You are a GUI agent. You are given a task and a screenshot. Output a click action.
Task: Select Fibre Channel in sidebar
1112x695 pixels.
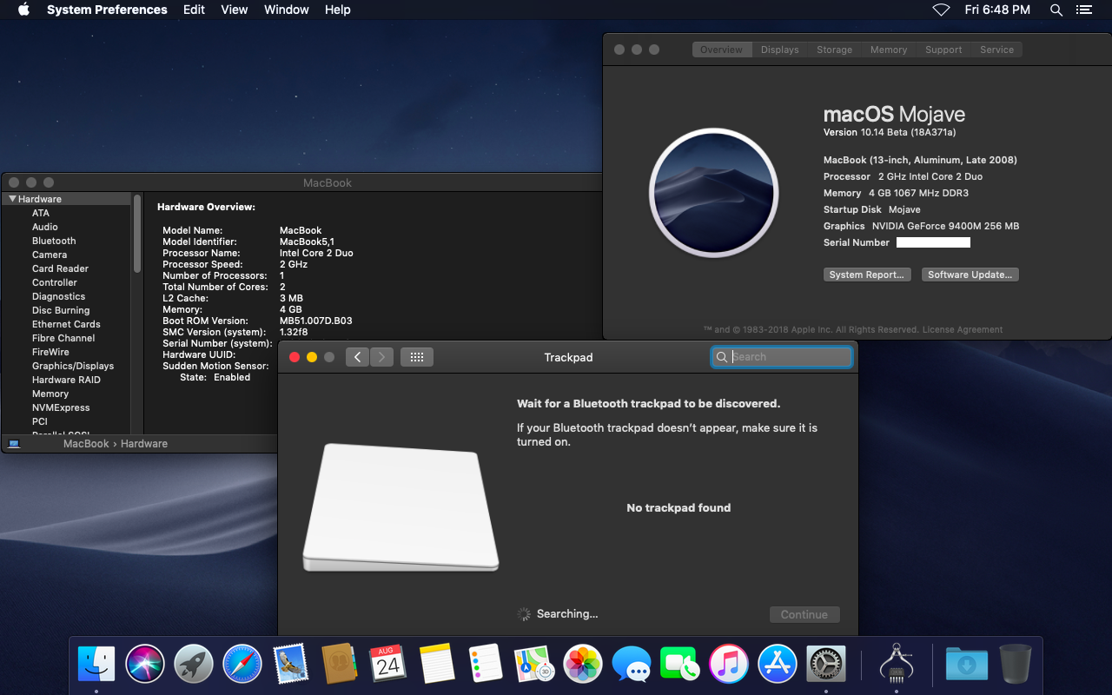[x=63, y=338]
